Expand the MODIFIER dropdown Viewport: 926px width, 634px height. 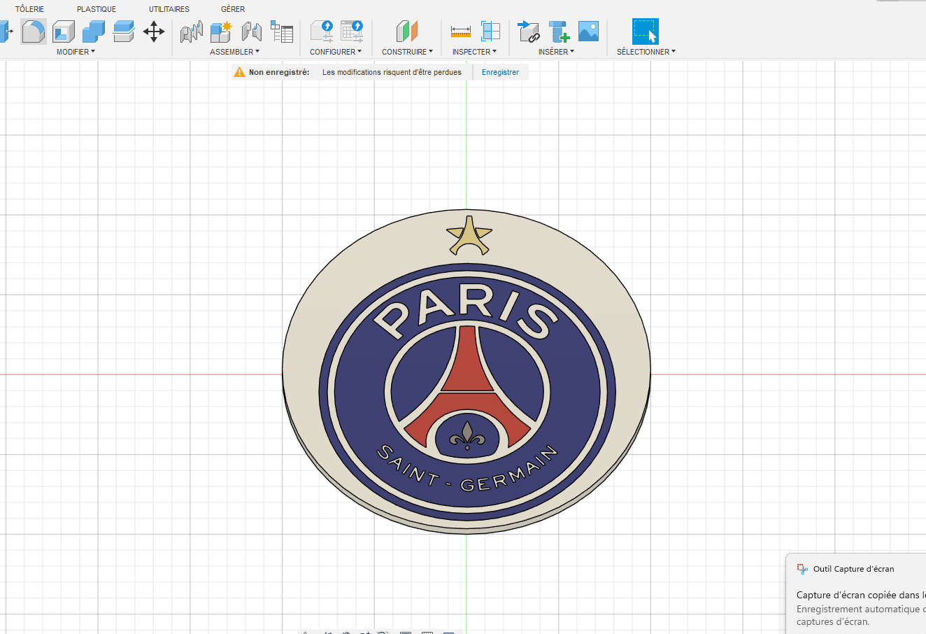(76, 52)
